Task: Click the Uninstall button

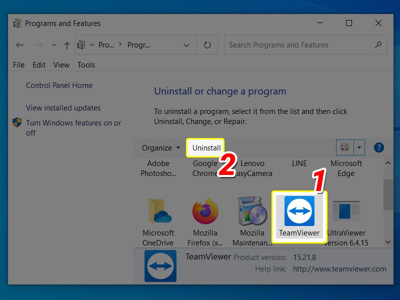Action: coord(206,147)
